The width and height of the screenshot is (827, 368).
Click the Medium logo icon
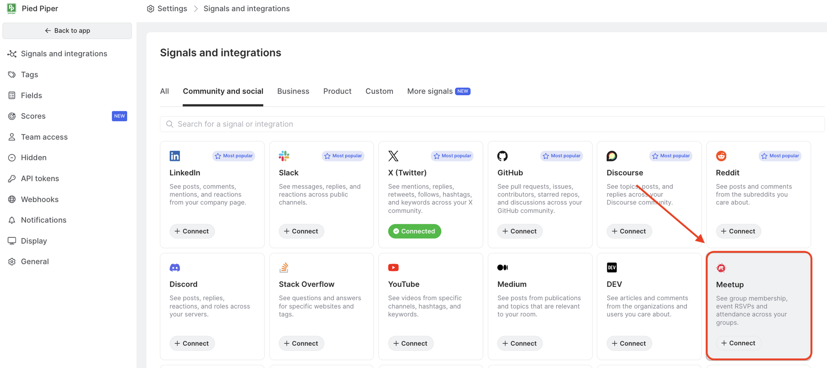[x=502, y=268]
